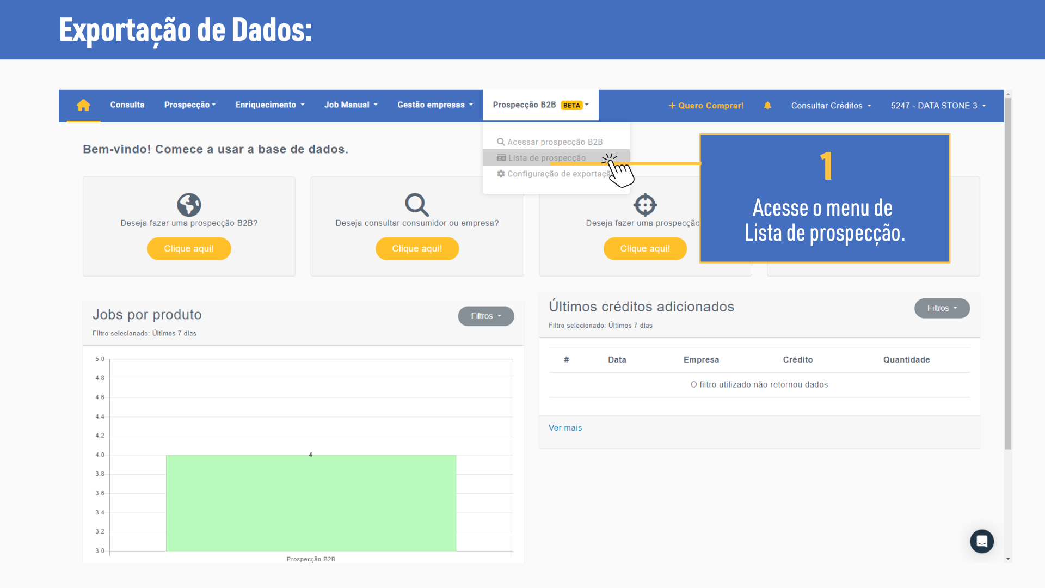Viewport: 1045px width, 588px height.
Task: Click Quero Comprar! link
Action: (706, 106)
